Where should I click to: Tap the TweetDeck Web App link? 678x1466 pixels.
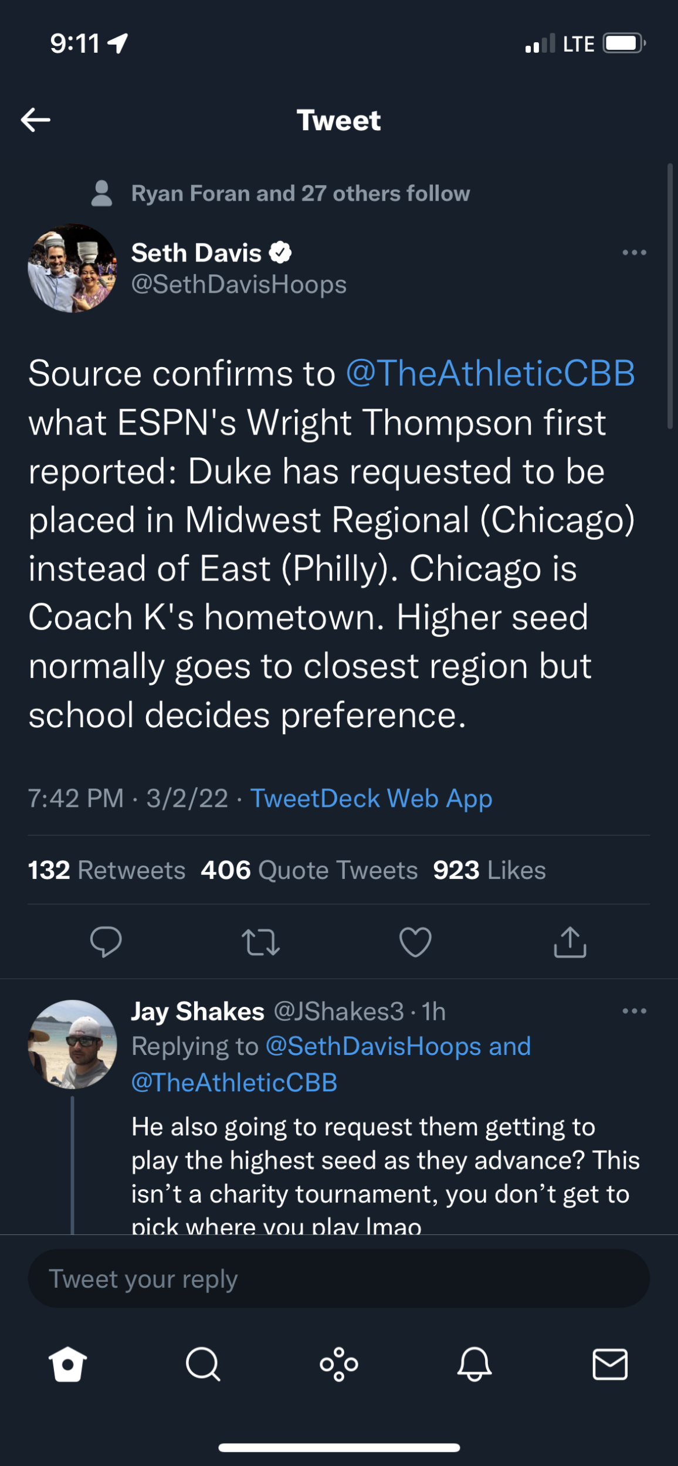point(371,798)
